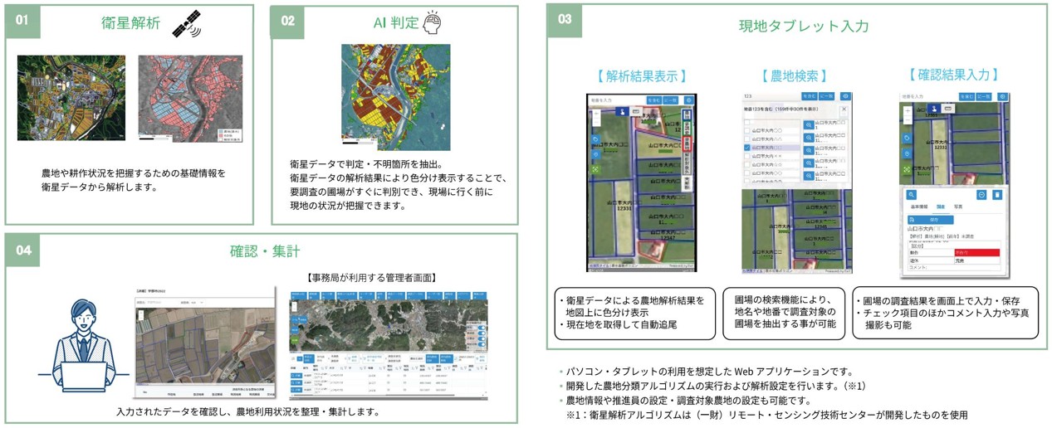1052x428 pixels.
Task: Click the zoom icon beside first 農地検索 result
Action: 807,124
